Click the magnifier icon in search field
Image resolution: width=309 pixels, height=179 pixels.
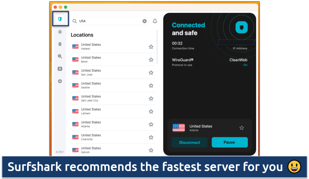[x=75, y=21]
